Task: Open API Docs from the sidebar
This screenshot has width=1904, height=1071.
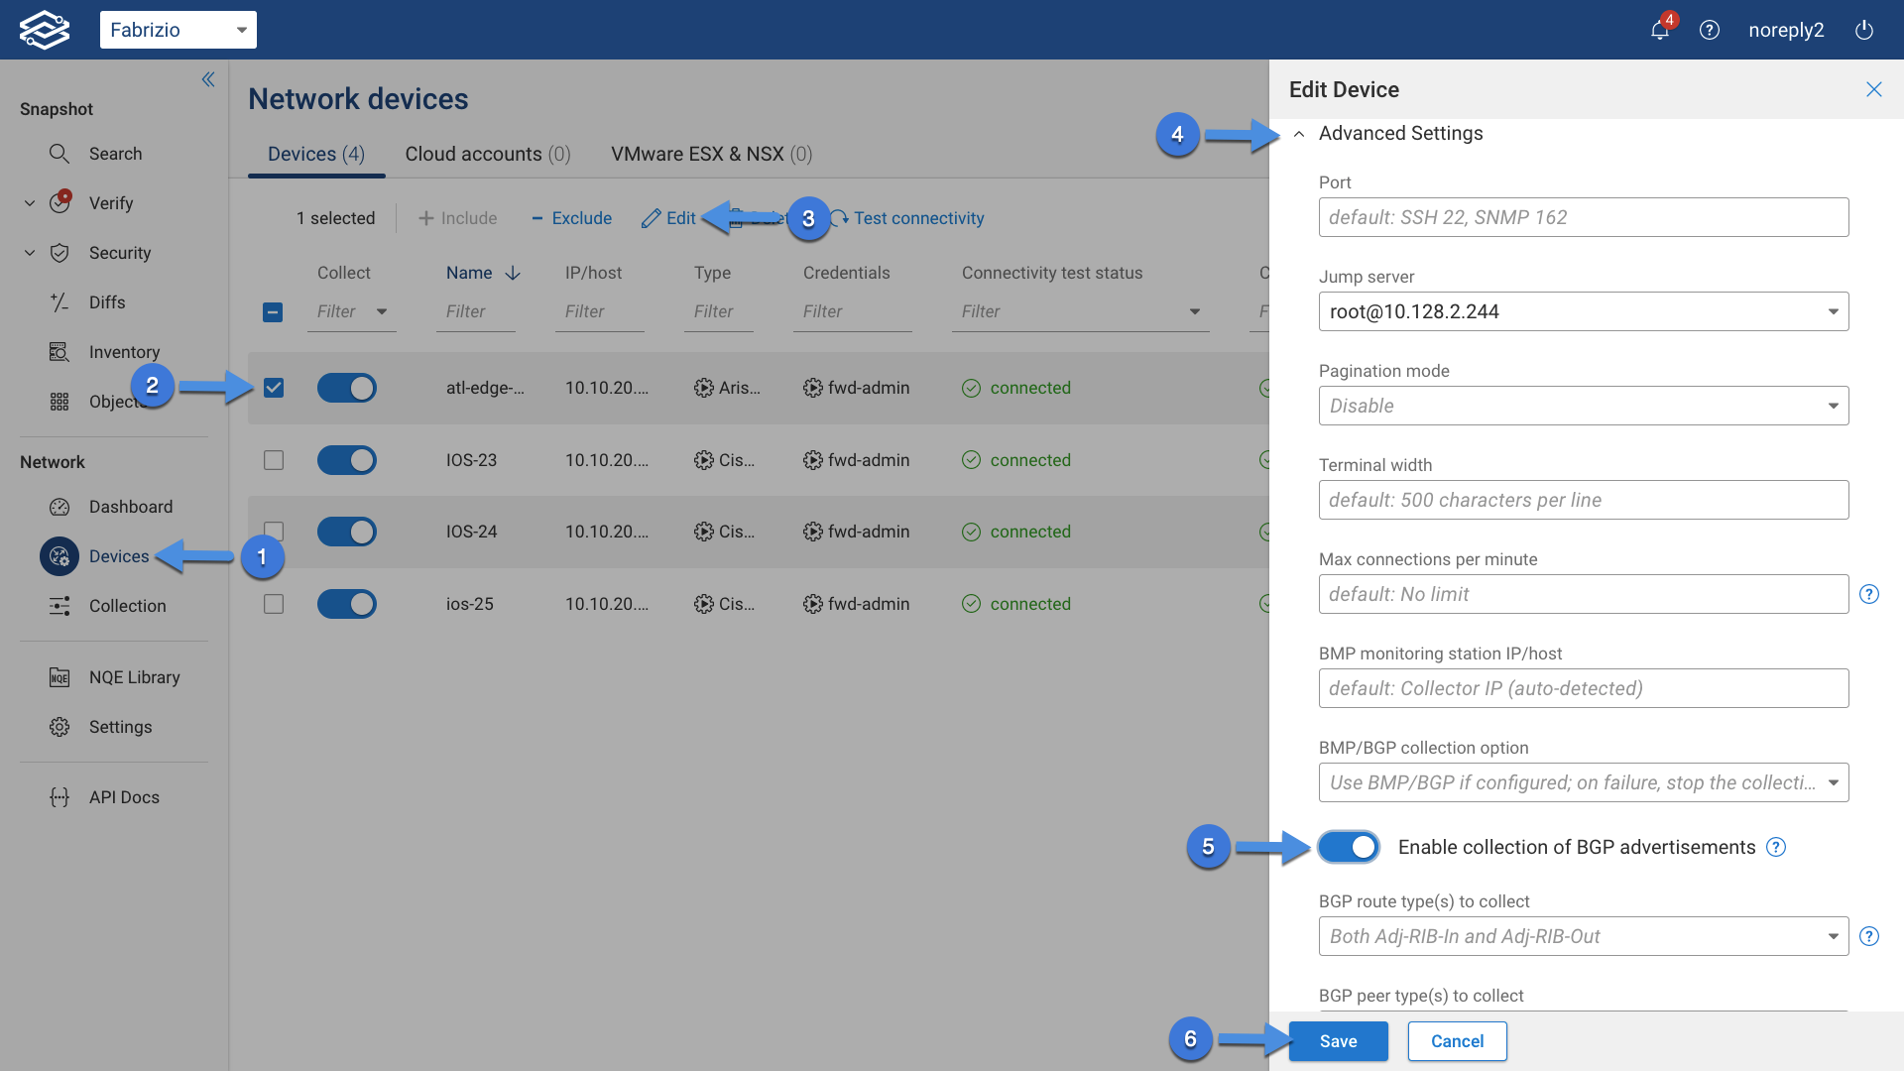Action: 59,796
